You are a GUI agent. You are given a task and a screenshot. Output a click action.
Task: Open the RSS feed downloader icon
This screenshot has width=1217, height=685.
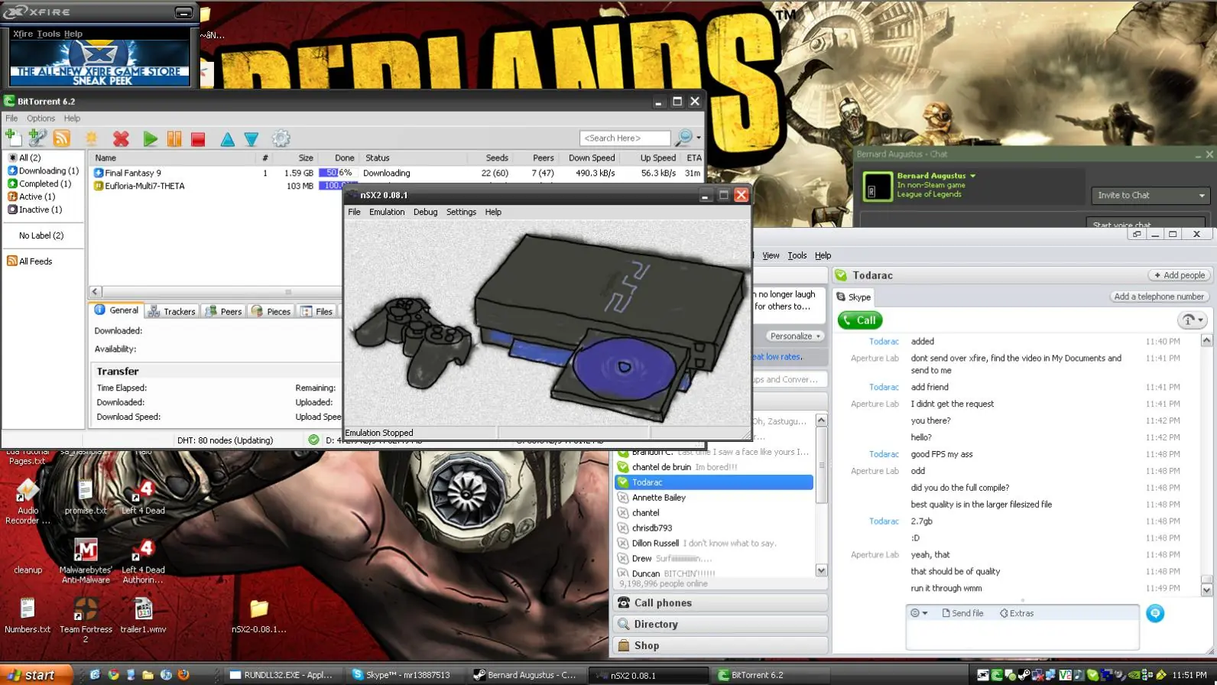(x=62, y=138)
